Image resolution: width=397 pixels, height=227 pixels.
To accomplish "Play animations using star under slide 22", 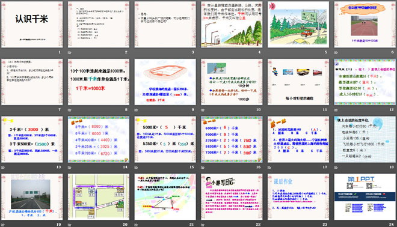I will pos(203,225).
